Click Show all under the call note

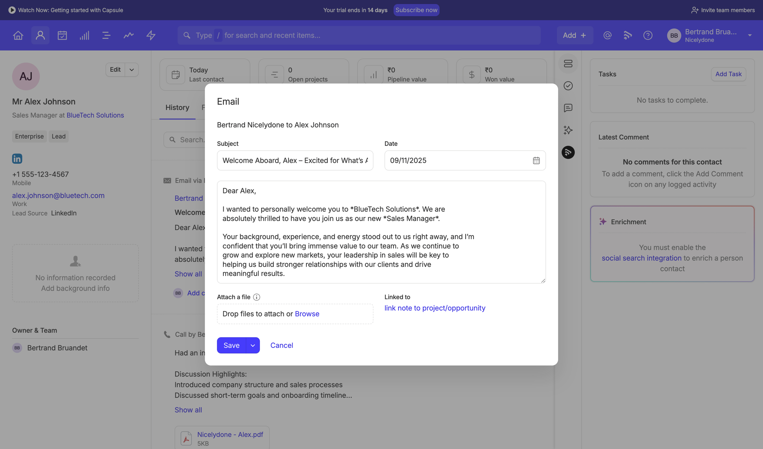pos(188,410)
